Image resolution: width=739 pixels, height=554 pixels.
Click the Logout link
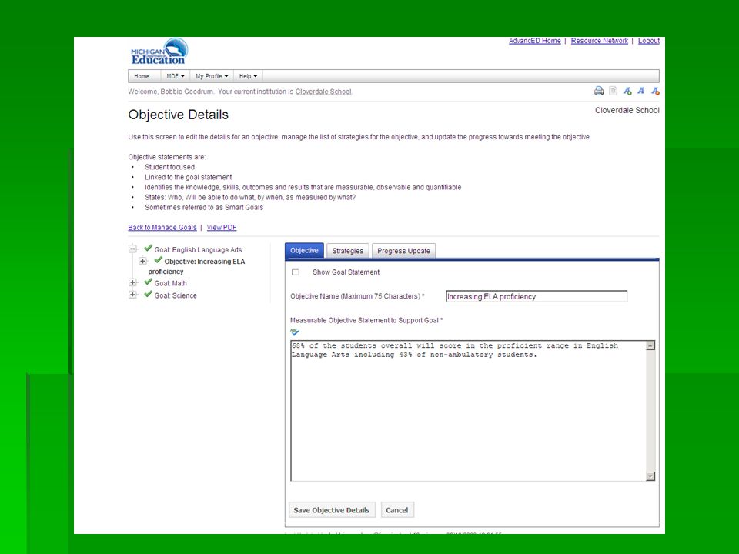[x=649, y=41]
